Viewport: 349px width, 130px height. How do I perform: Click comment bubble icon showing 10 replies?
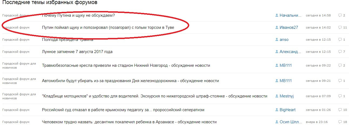click(340, 110)
